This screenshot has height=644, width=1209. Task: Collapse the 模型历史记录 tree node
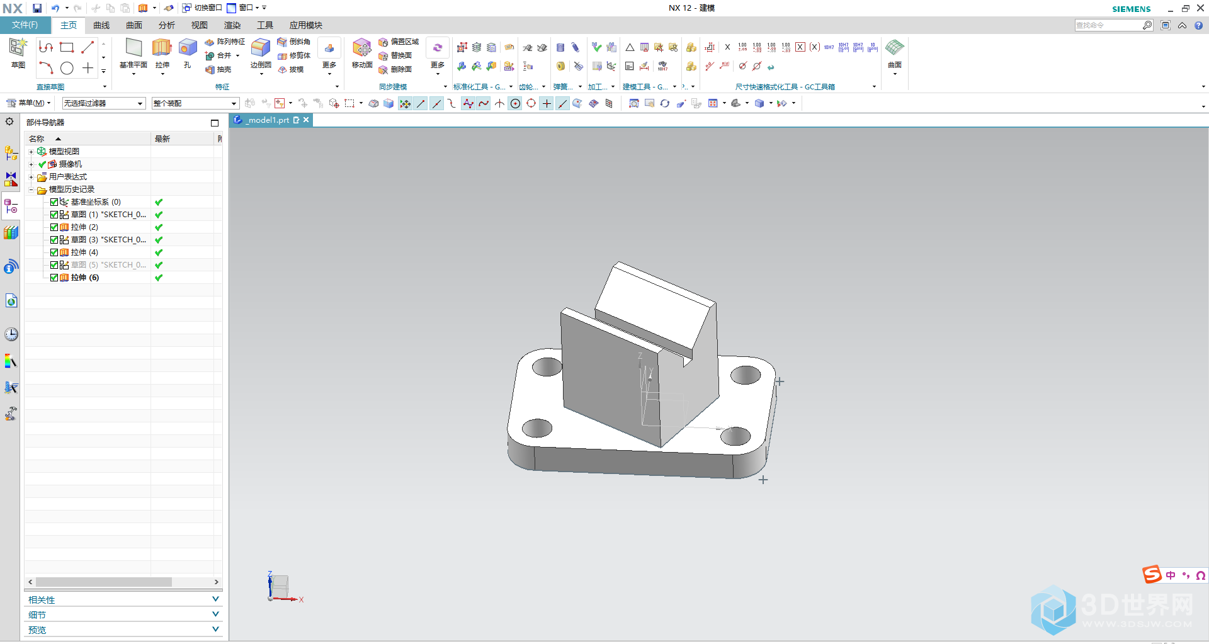pos(31,189)
